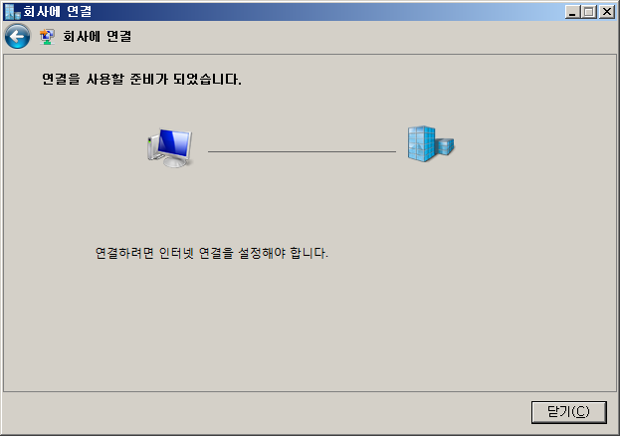The width and height of the screenshot is (620, 436).
Task: Click the disabled maximize button
Action: 588,12
